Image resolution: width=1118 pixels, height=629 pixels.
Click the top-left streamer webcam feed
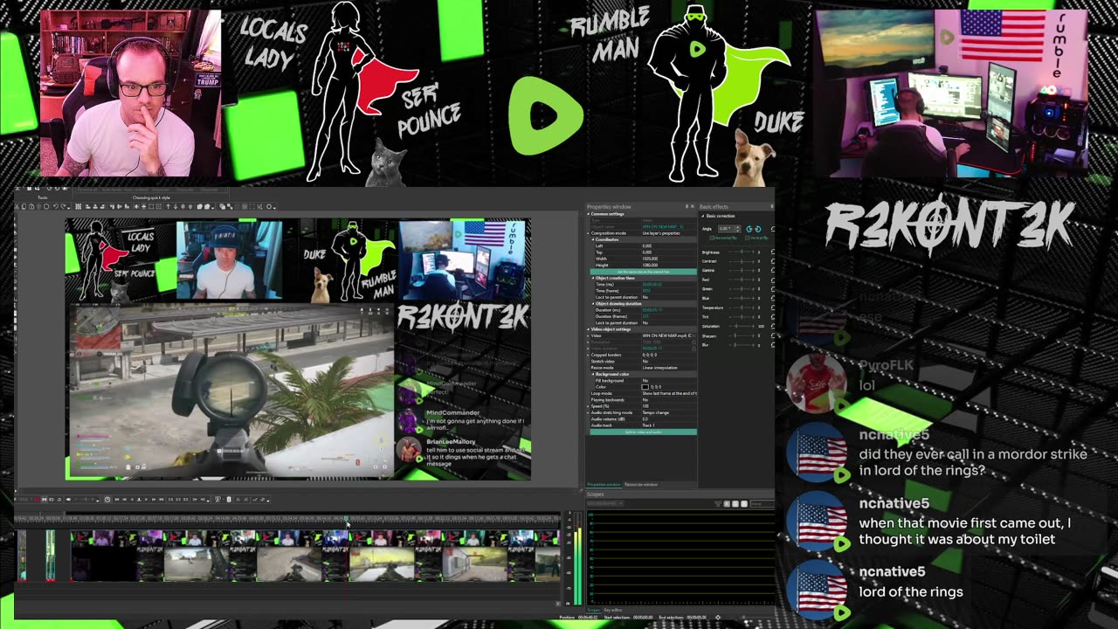[130, 93]
